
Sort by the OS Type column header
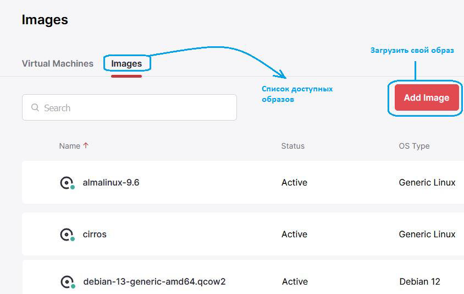click(x=414, y=146)
